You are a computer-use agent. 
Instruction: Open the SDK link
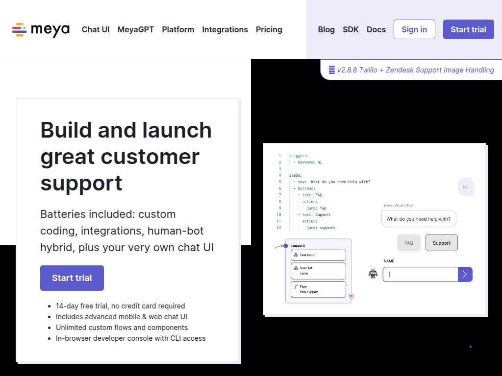(351, 29)
